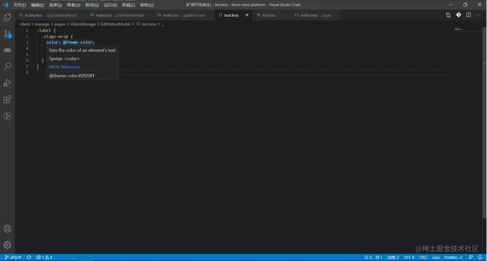Open the Manage gear icon
Image resolution: width=487 pixels, height=261 pixels.
click(x=7, y=245)
